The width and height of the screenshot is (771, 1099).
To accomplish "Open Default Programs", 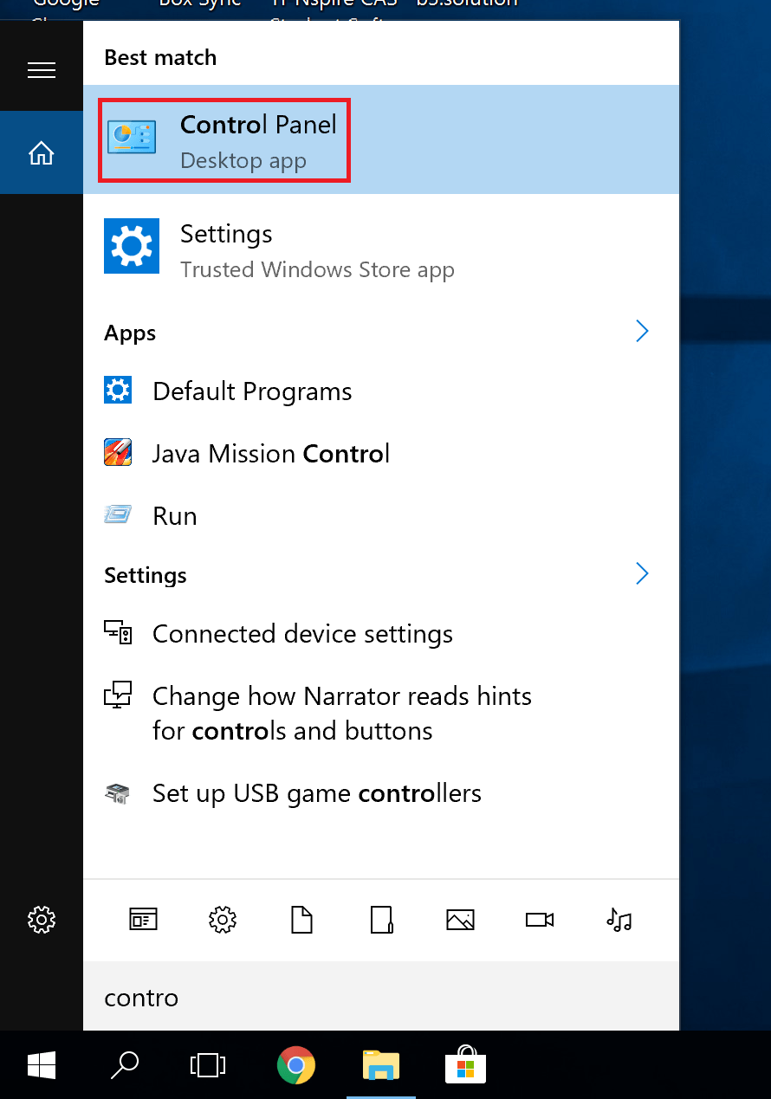I will tap(252, 391).
